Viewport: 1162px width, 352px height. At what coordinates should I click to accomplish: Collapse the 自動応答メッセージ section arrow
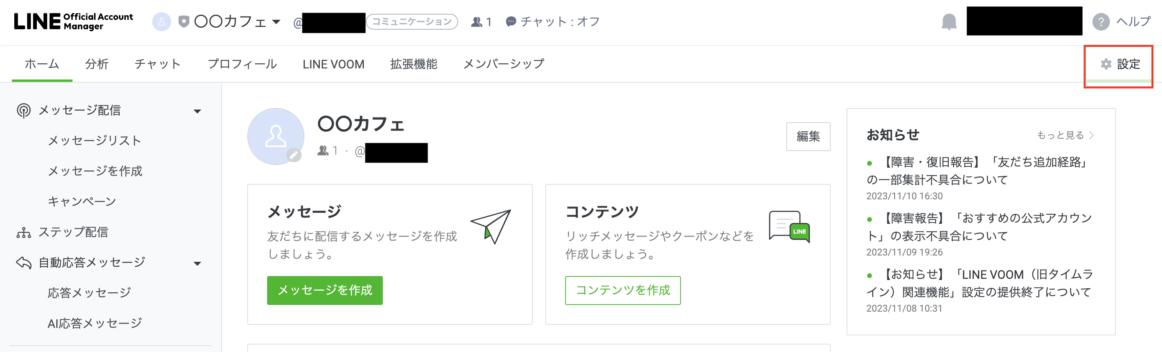[198, 263]
